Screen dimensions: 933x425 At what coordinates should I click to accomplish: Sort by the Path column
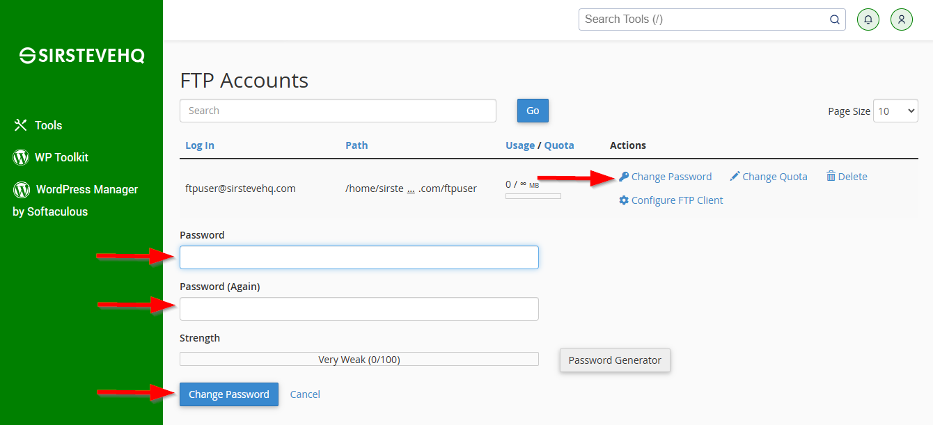pyautogui.click(x=356, y=145)
